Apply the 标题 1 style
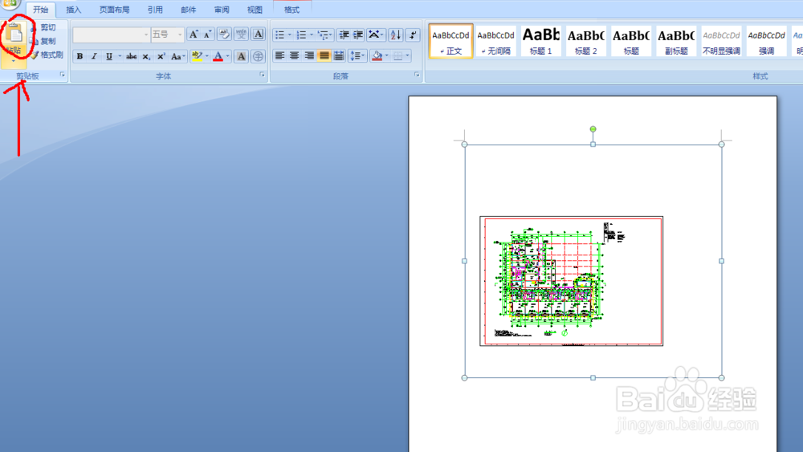The width and height of the screenshot is (803, 452). (540, 42)
